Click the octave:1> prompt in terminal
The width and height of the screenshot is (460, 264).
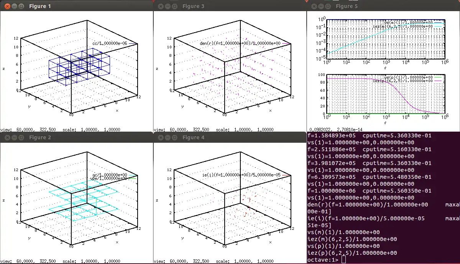(x=322, y=260)
